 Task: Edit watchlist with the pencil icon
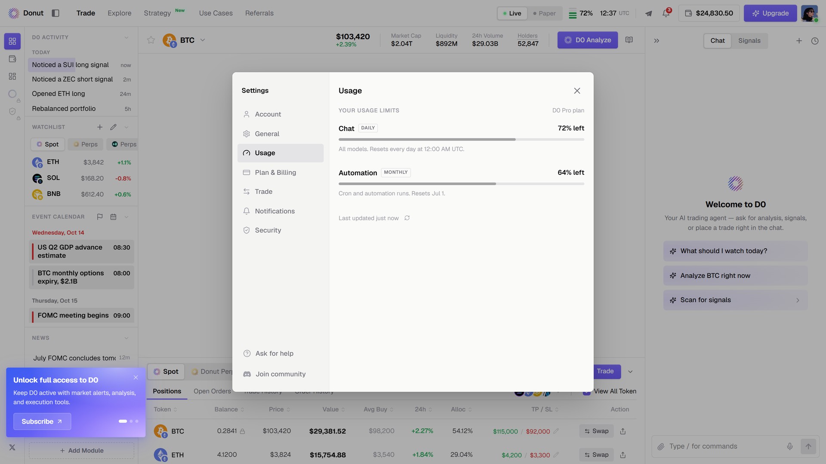point(113,127)
